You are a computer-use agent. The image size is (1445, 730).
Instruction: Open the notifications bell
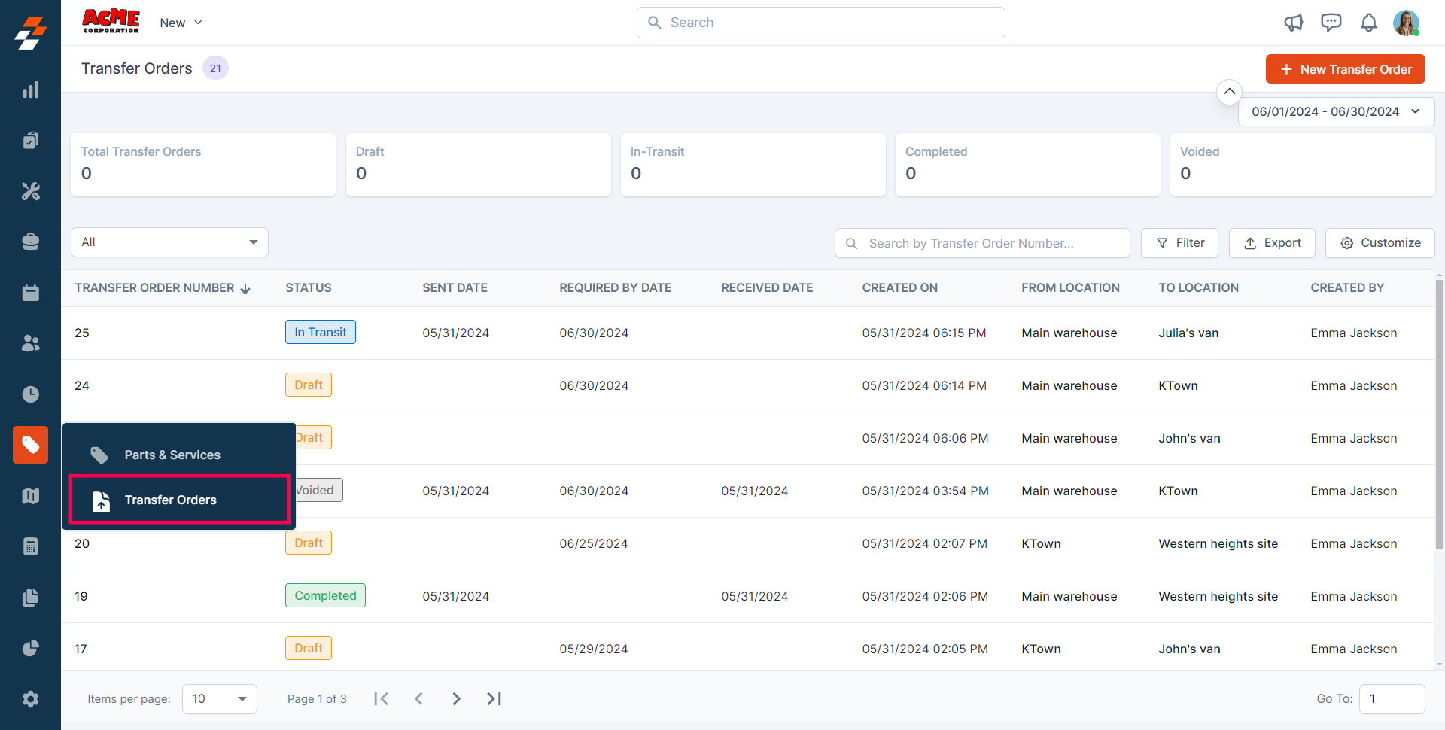click(1368, 23)
